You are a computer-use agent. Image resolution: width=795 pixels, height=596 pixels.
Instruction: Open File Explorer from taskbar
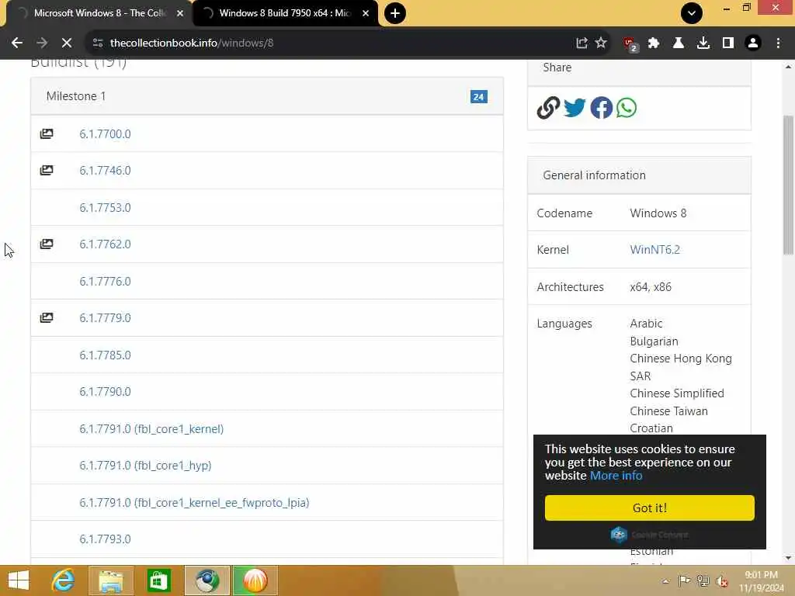[111, 580]
